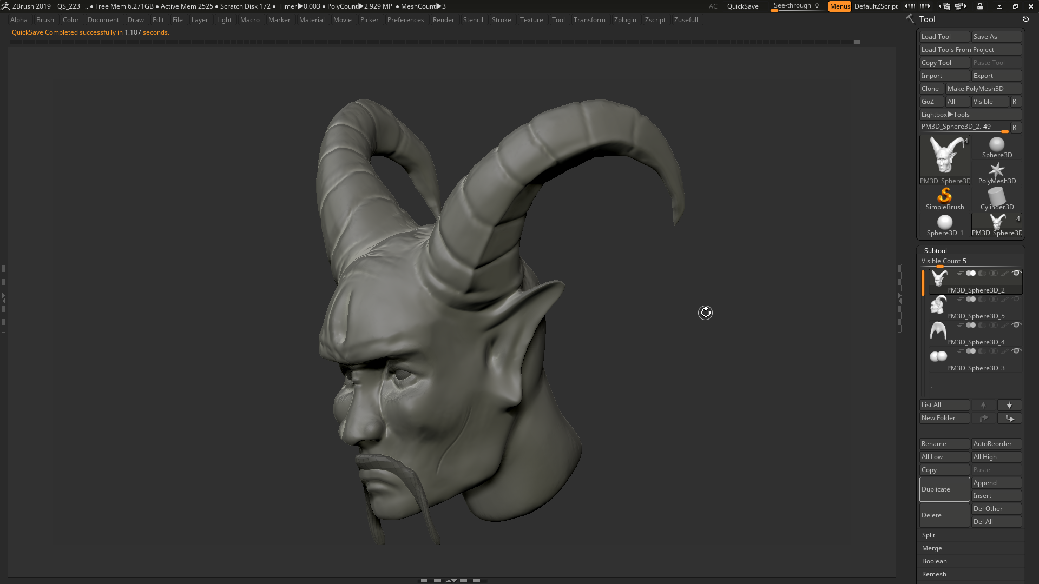Move subtool up with the up arrow

pos(983,405)
